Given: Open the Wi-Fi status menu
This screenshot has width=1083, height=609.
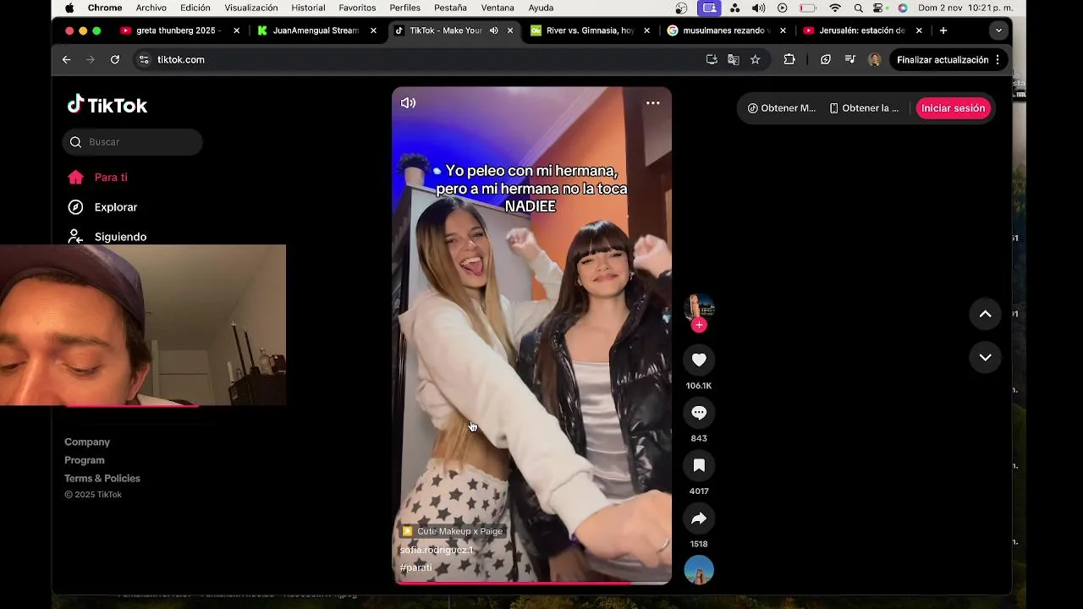Looking at the screenshot, I should [835, 8].
